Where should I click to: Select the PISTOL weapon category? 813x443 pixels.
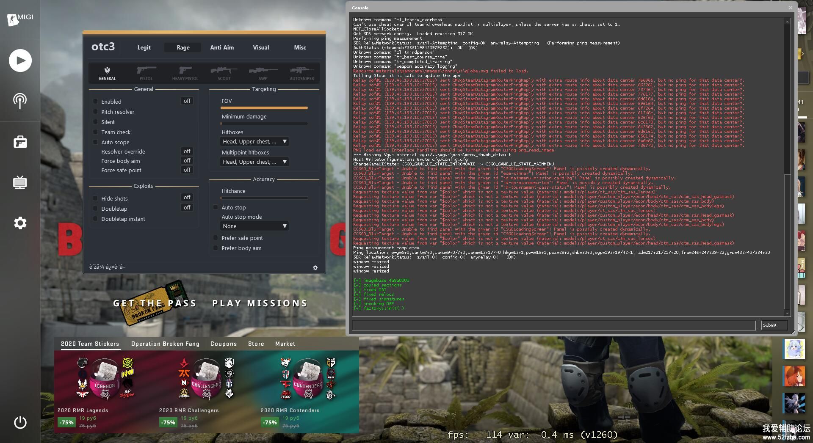pos(146,73)
